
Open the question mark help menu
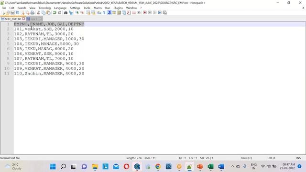[x=141, y=8]
